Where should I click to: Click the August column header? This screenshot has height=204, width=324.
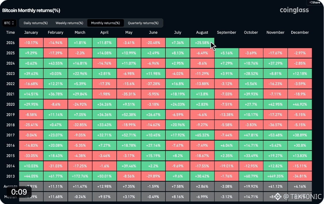[x=202, y=32]
